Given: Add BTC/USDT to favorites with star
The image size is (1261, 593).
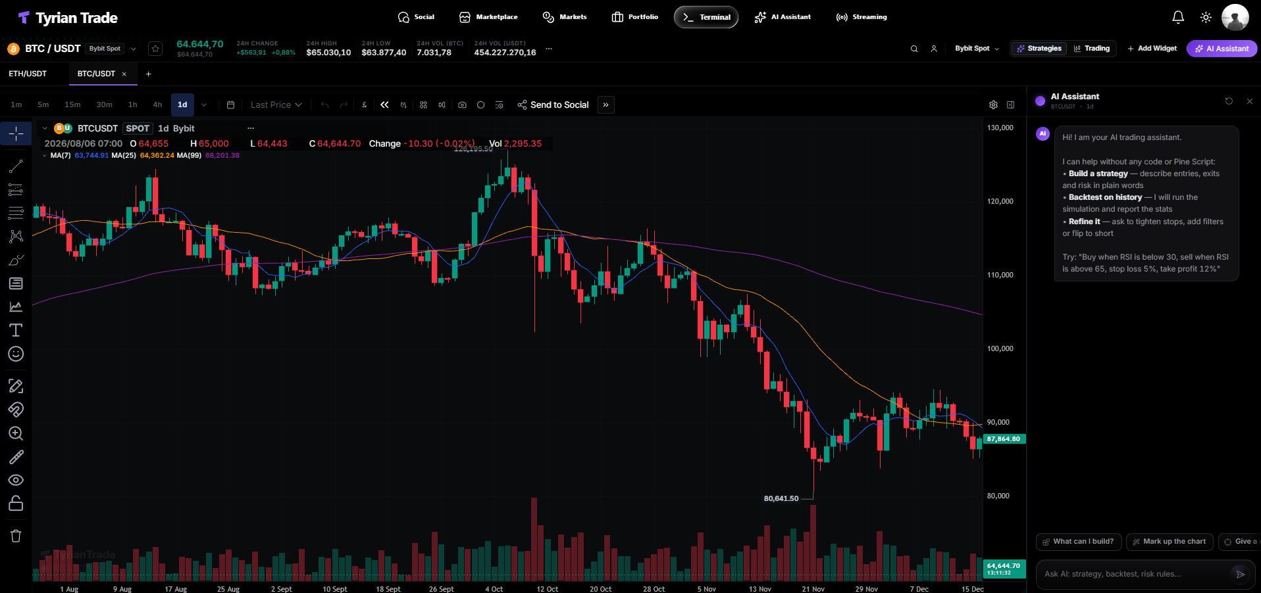Looking at the screenshot, I should 155,49.
